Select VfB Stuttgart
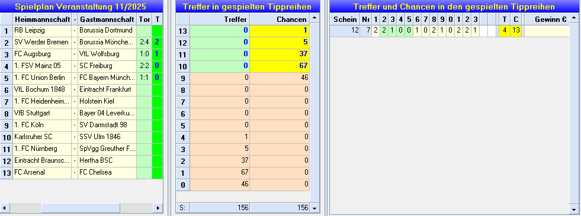 (41, 114)
